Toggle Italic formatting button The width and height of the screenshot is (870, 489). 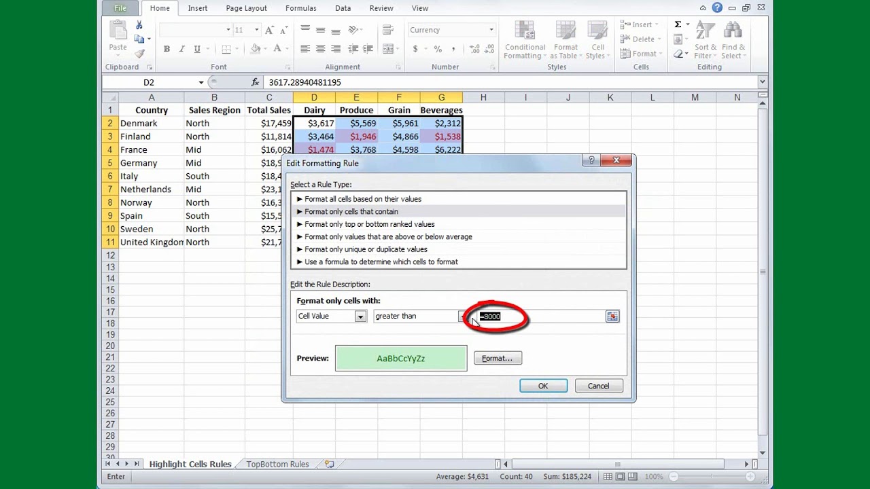[x=181, y=49]
